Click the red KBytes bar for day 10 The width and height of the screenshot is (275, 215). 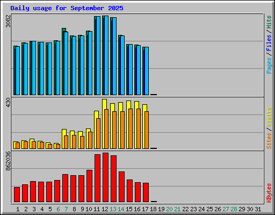90,186
